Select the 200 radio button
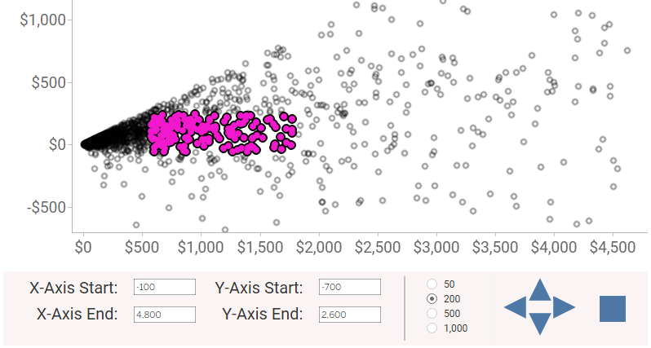Image resolution: width=651 pixels, height=348 pixels. 432,299
